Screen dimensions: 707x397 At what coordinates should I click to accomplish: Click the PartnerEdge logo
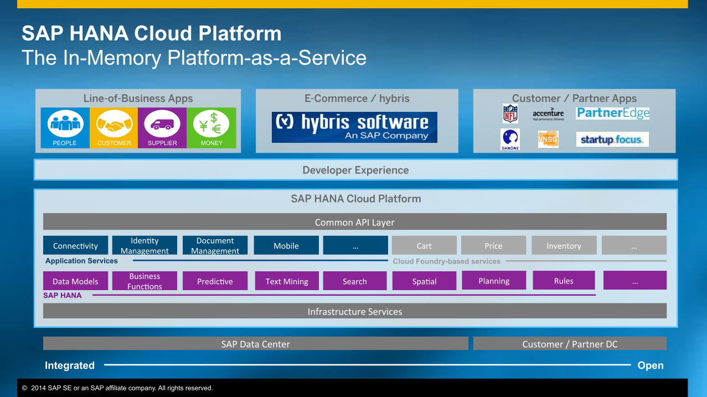click(x=612, y=113)
